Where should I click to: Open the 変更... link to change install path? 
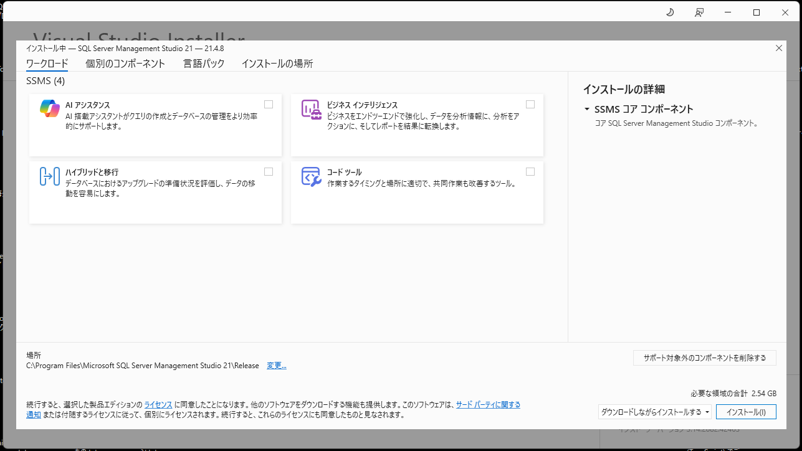(276, 366)
